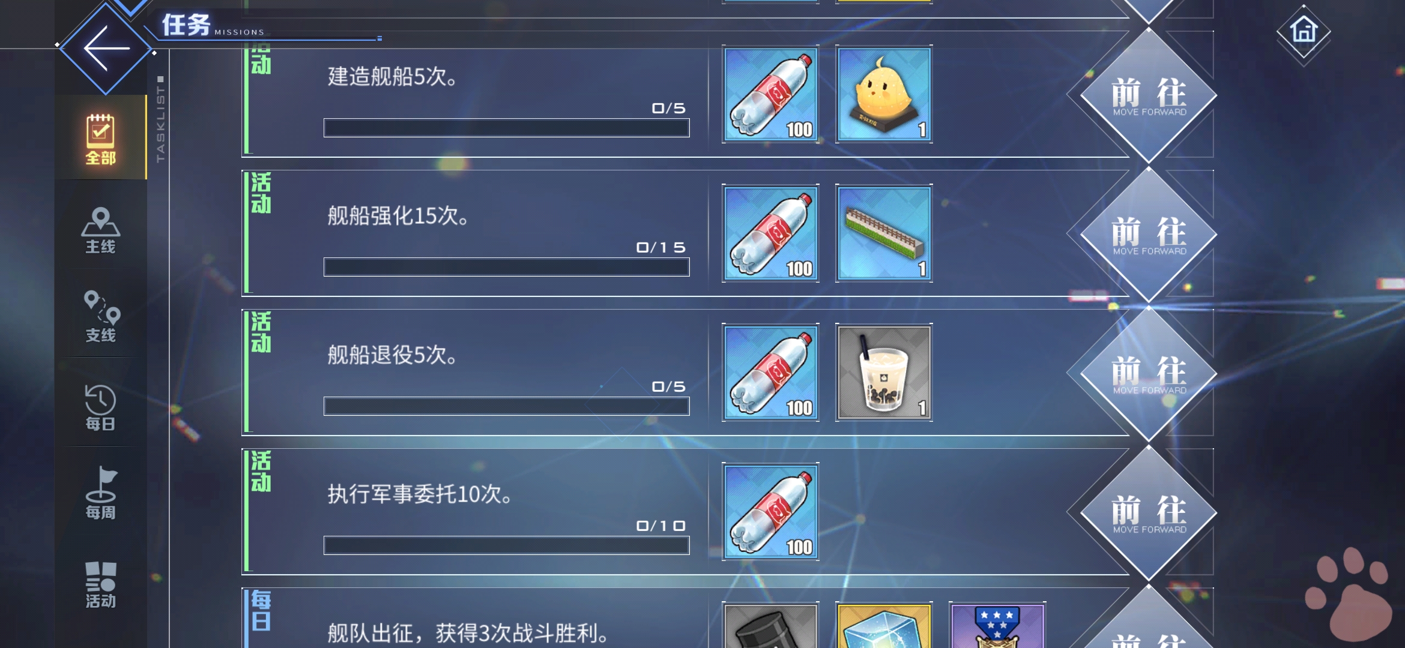Tap the yellow chick furniture reward icon
Viewport: 1405px width, 648px height.
pyautogui.click(x=884, y=94)
